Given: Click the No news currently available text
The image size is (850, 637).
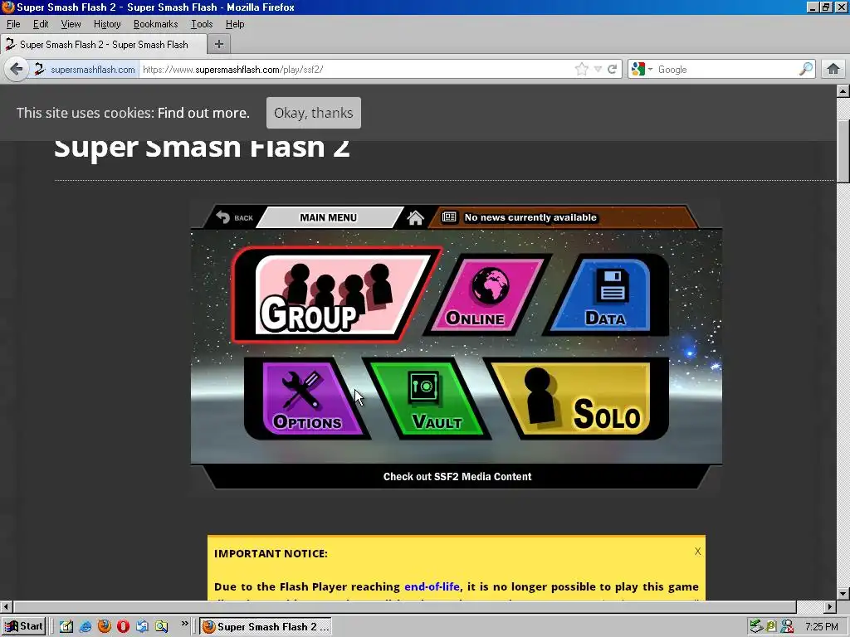Looking at the screenshot, I should tap(530, 217).
